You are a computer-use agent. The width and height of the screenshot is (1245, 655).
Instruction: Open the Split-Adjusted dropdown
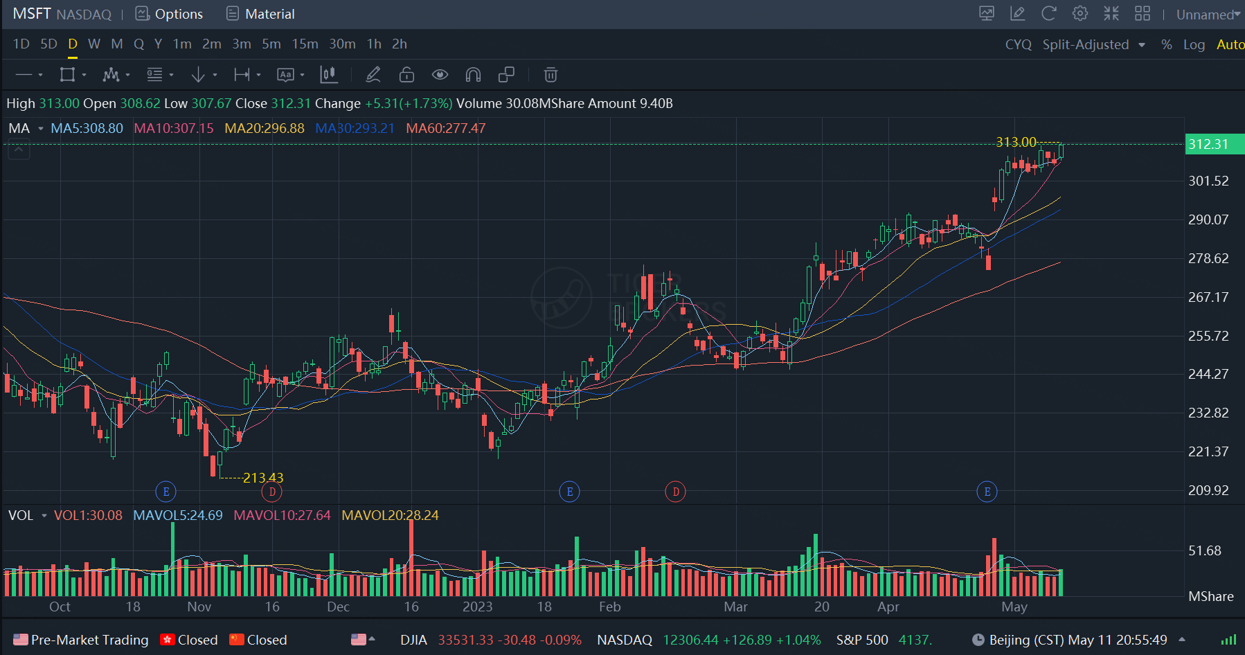coord(1094,44)
